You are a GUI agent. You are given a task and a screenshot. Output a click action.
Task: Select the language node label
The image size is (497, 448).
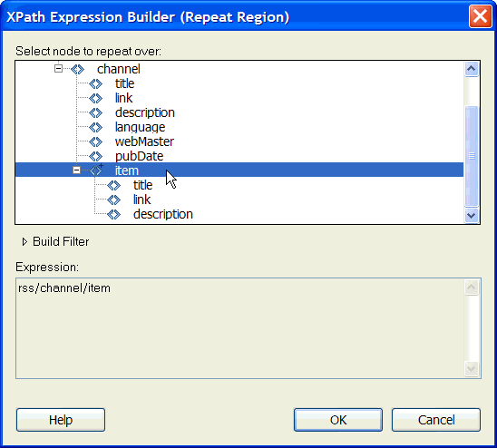pos(140,128)
